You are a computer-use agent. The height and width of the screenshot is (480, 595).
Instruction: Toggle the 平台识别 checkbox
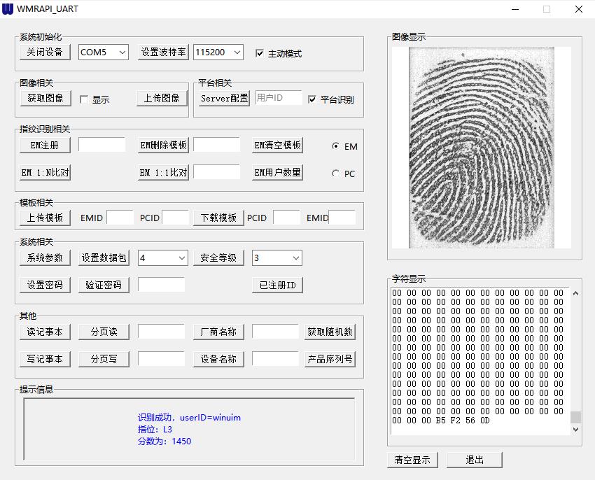click(312, 99)
